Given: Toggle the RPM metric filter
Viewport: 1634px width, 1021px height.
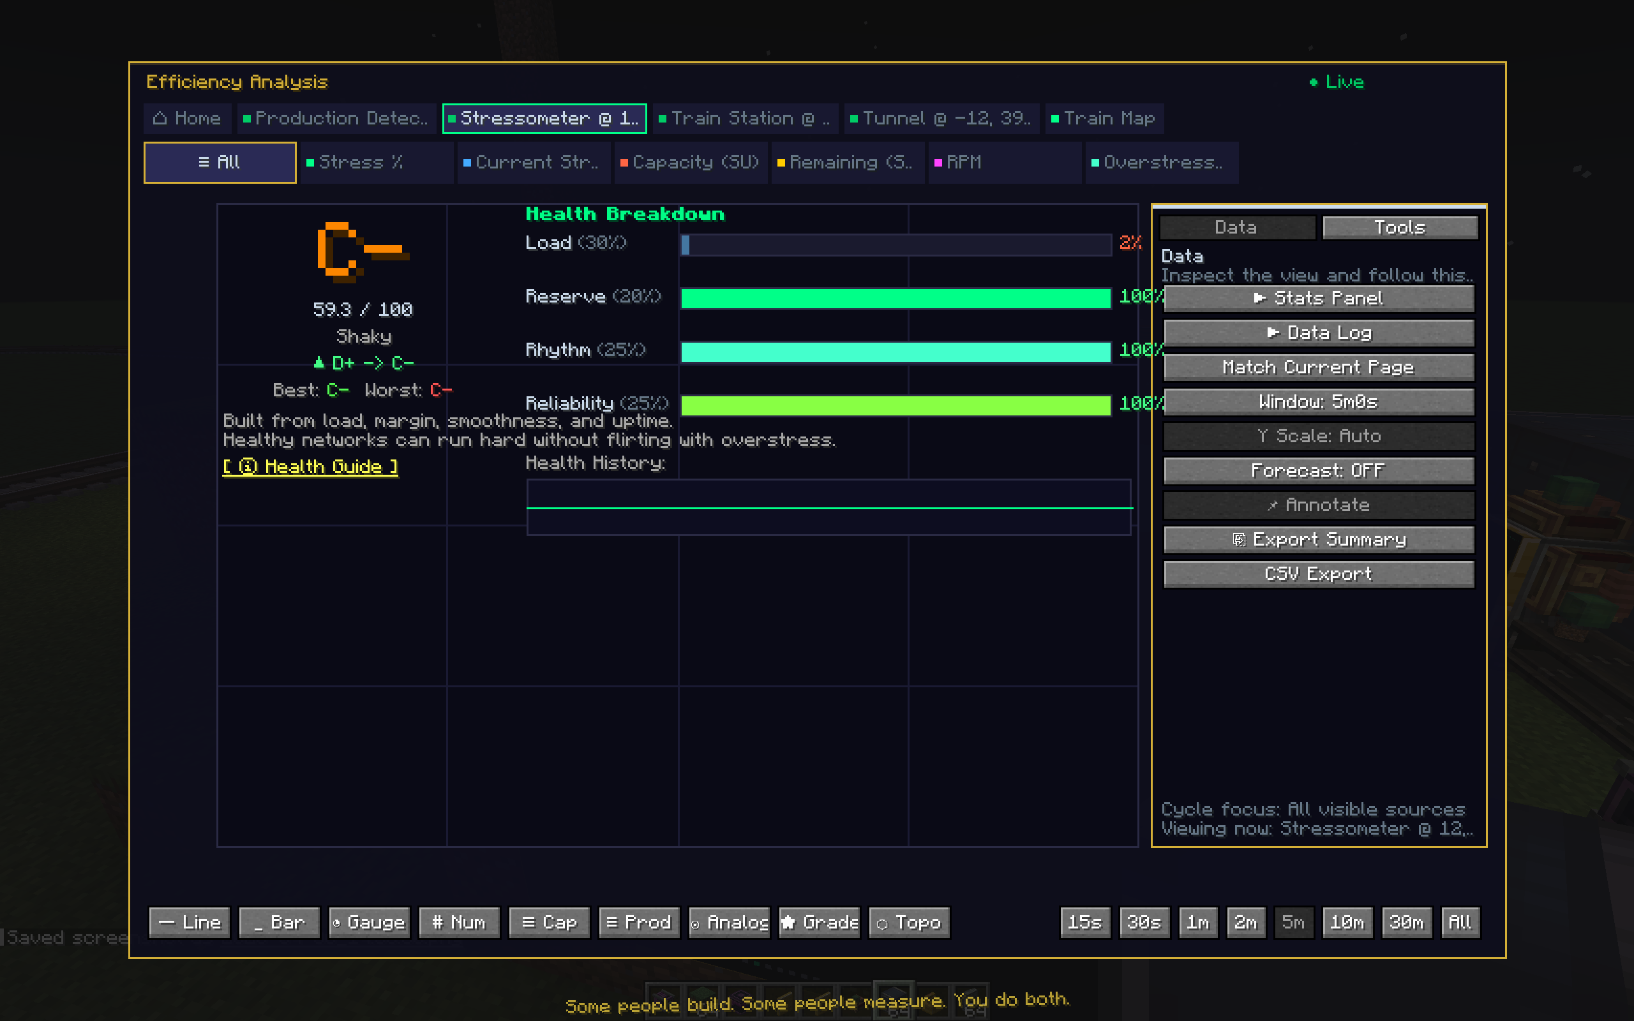Looking at the screenshot, I should point(1005,162).
